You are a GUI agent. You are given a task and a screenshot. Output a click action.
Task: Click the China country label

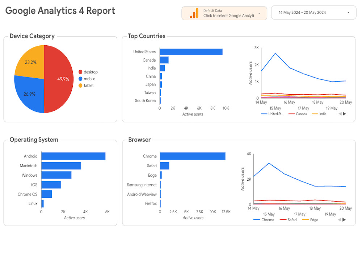tap(151, 76)
